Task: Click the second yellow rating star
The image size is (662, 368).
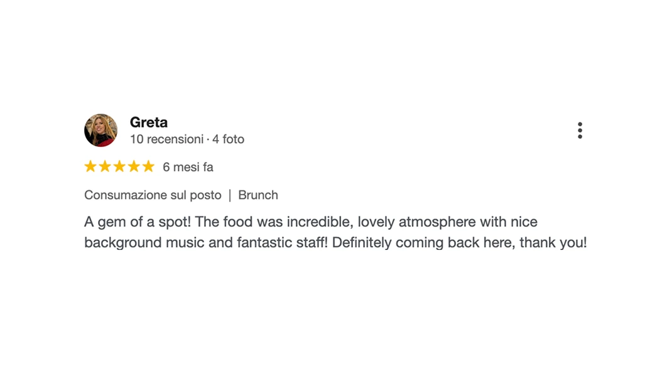Action: [105, 166]
